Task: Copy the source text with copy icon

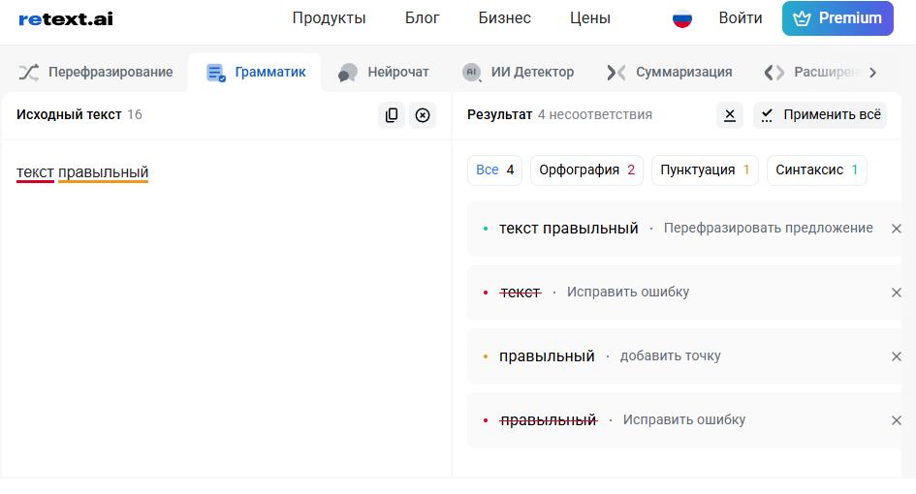Action: 392,115
